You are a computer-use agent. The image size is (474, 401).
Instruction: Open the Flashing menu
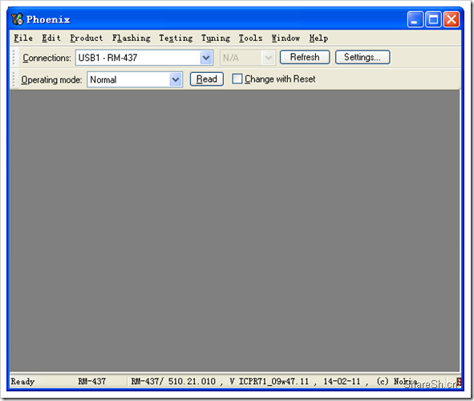tap(132, 38)
